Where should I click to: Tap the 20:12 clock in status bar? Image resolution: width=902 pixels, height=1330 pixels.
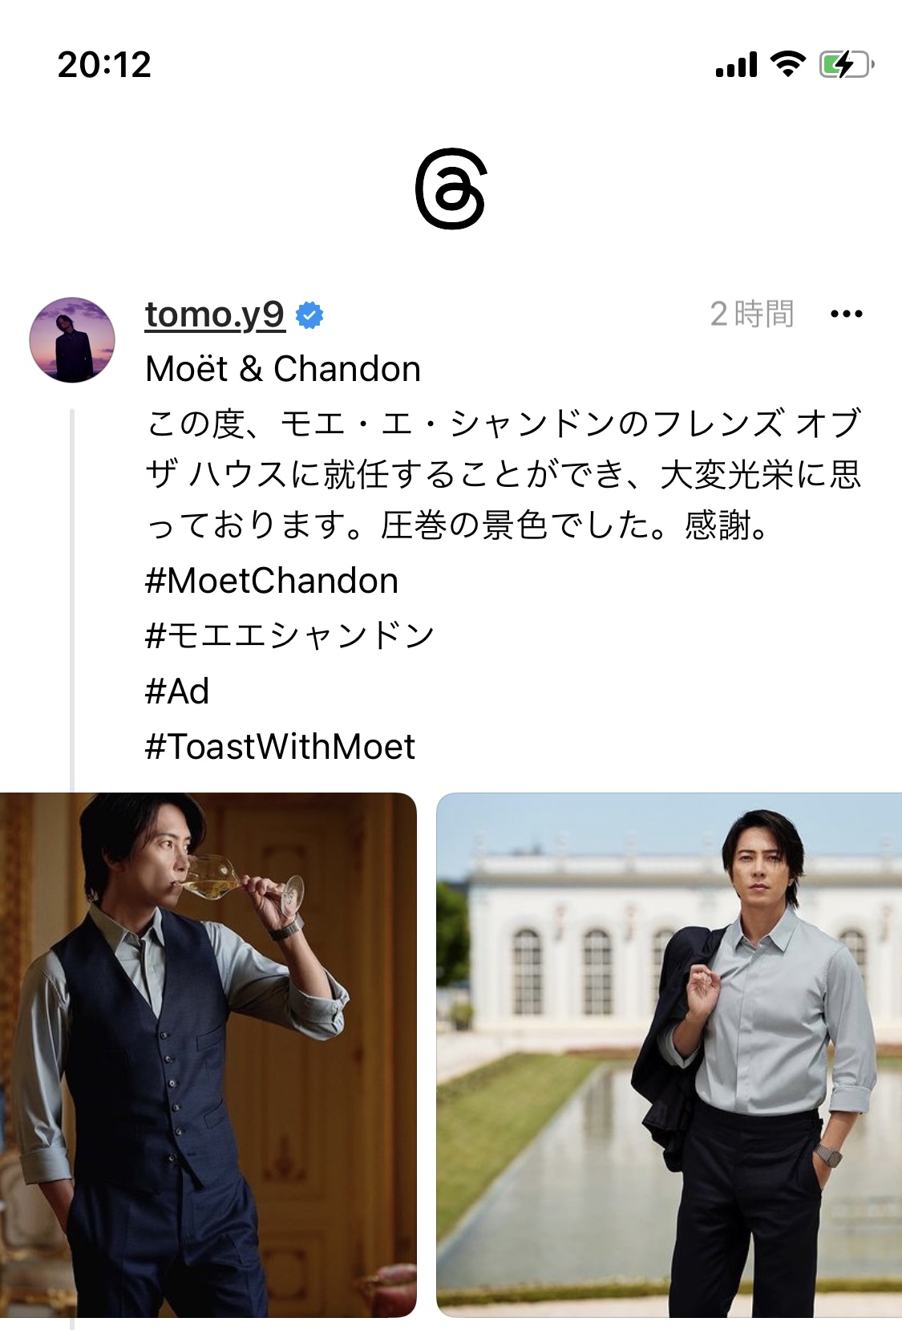[104, 64]
